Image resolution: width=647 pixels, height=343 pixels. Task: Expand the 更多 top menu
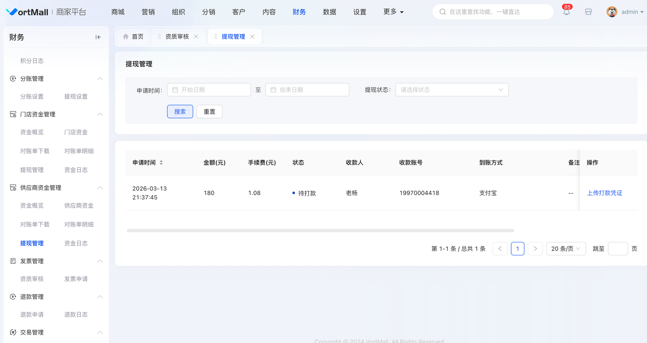point(393,12)
